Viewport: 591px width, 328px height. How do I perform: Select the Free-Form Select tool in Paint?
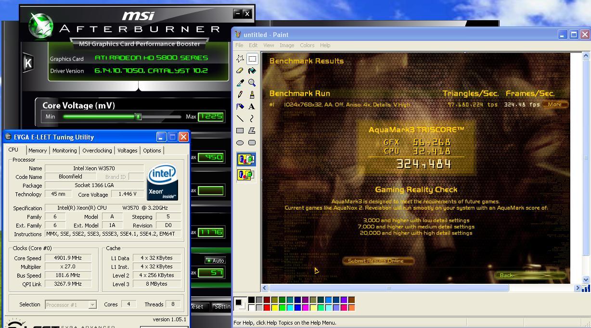click(x=240, y=59)
